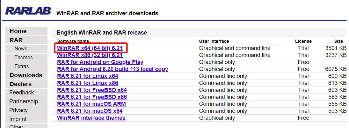Screen dimensions: 349x128
Task: Click the '613 KB' size value
Action: pyautogui.click(x=337, y=83)
